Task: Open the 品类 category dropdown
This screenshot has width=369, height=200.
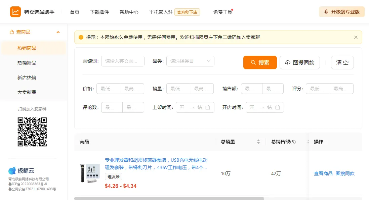Action: point(190,61)
